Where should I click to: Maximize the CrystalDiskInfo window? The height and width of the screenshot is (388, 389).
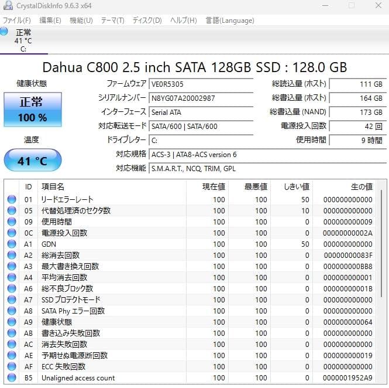(x=352, y=5)
